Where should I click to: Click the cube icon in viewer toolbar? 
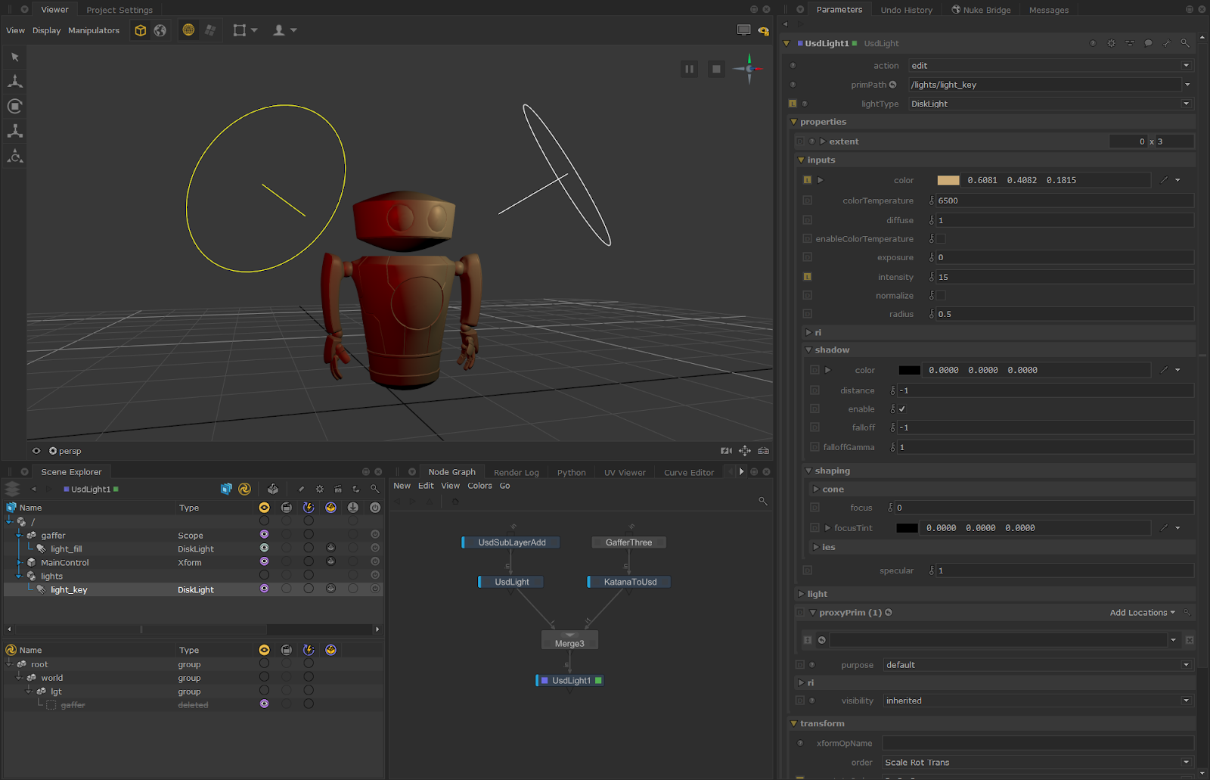coord(141,30)
